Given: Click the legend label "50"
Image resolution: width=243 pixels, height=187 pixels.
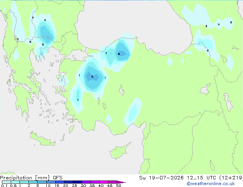Looking at the screenshot, I should tap(118, 185).
